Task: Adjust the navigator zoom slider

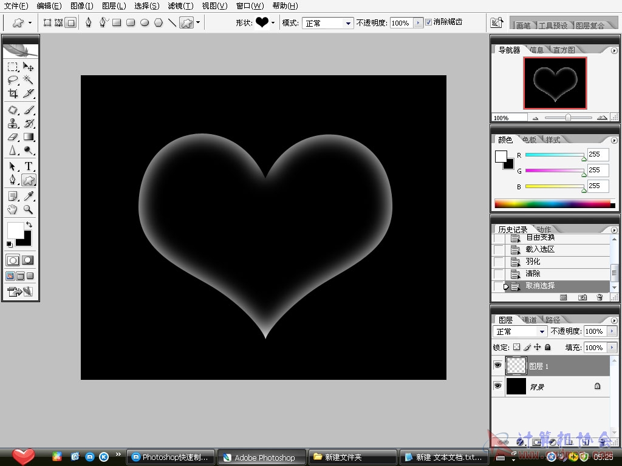Action: click(568, 118)
